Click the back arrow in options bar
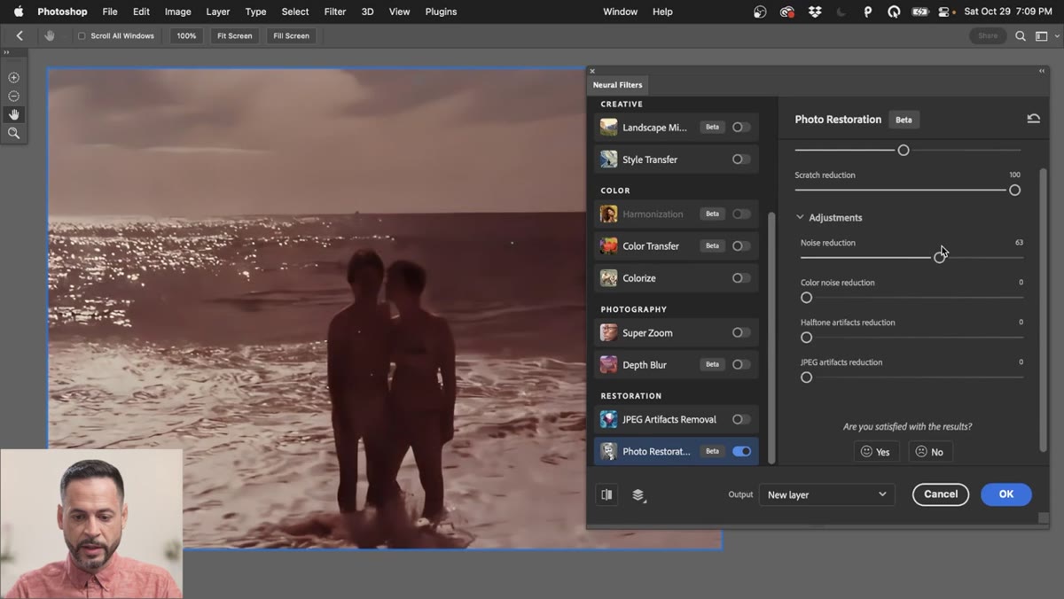1064x599 pixels. pos(20,35)
